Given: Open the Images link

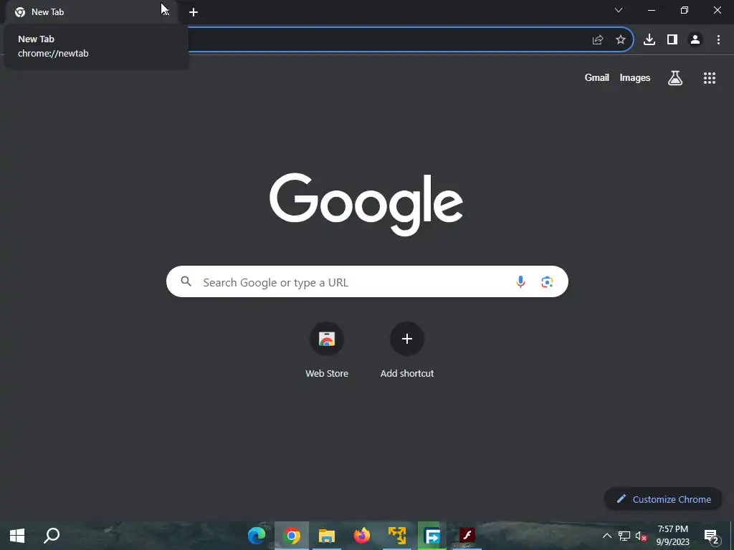Looking at the screenshot, I should (635, 77).
